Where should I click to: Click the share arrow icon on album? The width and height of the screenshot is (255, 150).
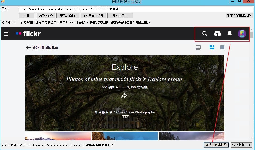tap(124, 95)
